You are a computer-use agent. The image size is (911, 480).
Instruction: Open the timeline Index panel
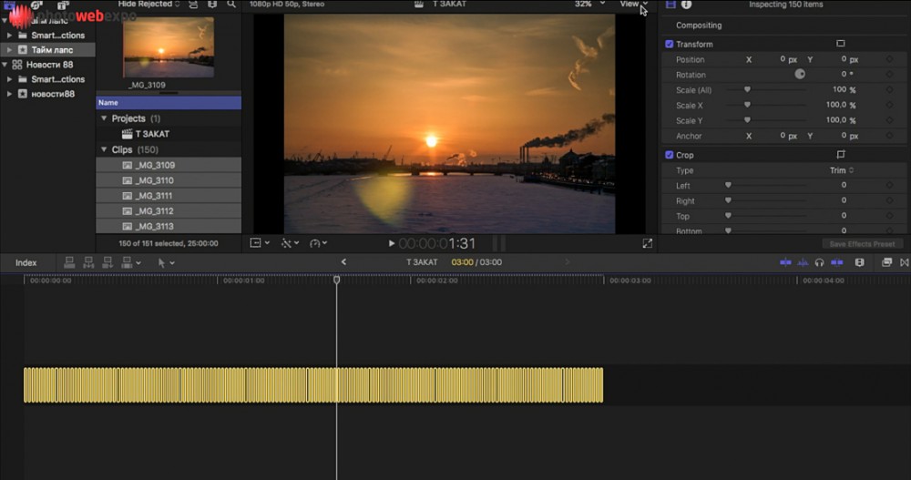point(26,262)
